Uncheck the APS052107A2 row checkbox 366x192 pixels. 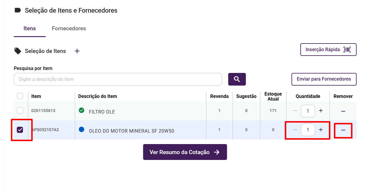tap(20, 130)
